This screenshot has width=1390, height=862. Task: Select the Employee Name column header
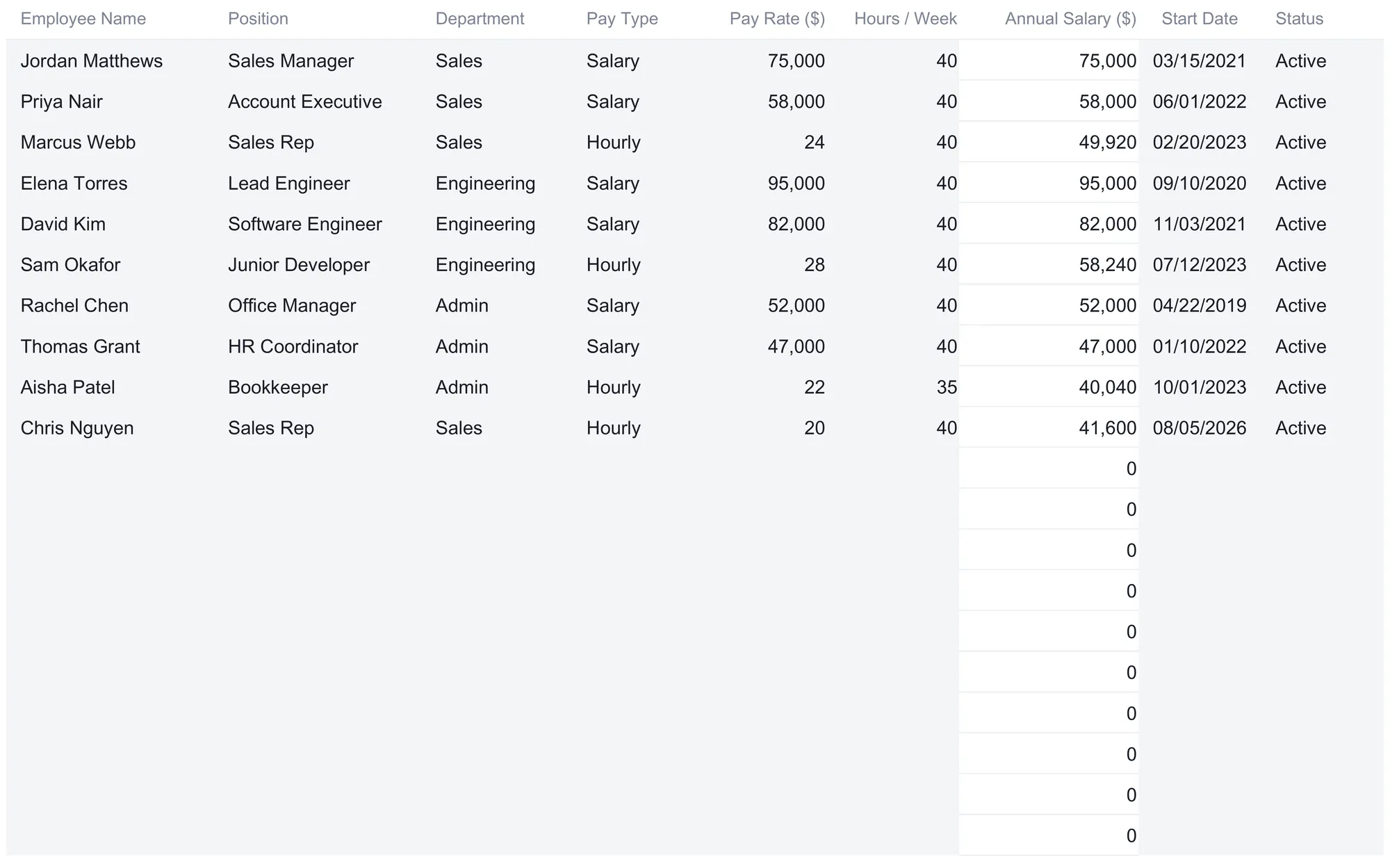click(83, 19)
